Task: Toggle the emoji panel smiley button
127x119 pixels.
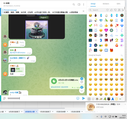Action: [78, 98]
